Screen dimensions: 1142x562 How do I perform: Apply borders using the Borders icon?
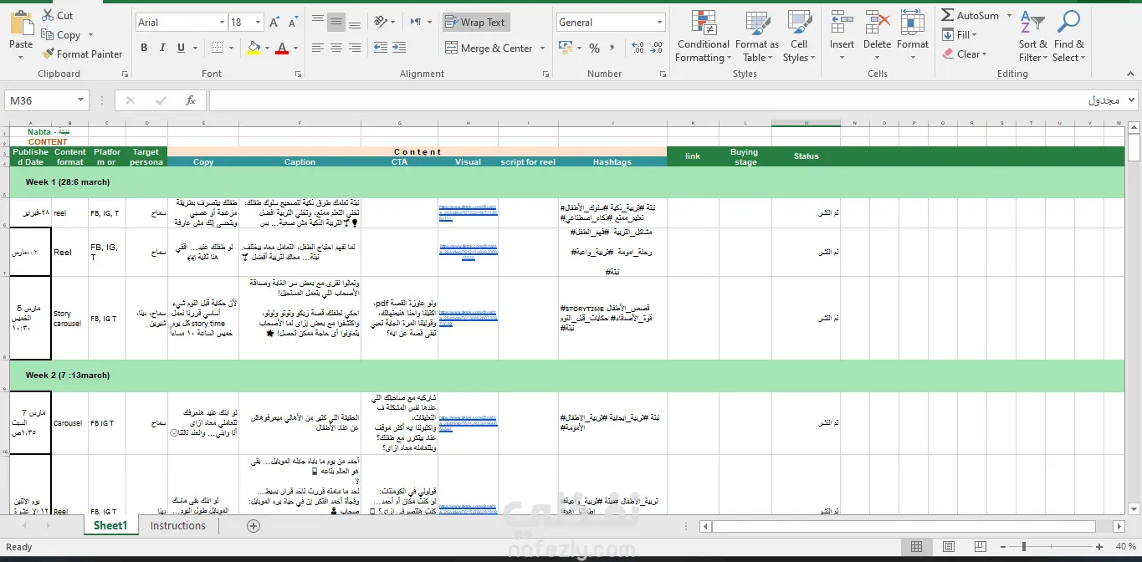point(218,48)
